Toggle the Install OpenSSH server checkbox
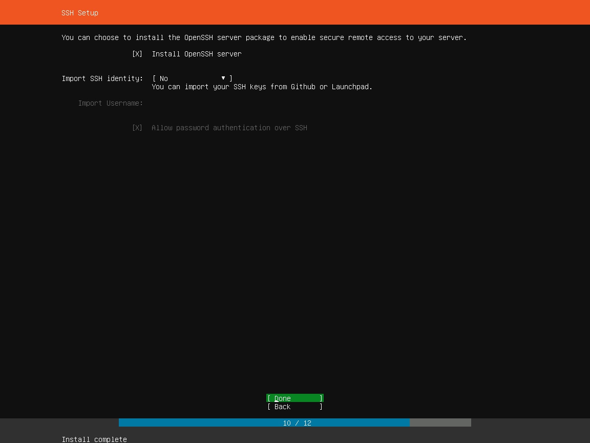Image resolution: width=590 pixels, height=443 pixels. (x=137, y=54)
